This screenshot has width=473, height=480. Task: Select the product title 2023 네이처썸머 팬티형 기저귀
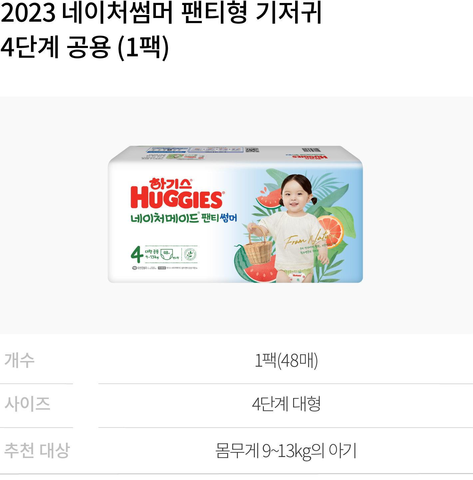click(x=161, y=13)
